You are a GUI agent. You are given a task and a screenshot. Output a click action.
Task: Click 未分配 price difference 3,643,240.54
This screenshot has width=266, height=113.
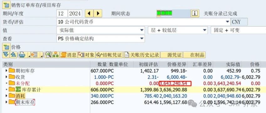coord(175,83)
